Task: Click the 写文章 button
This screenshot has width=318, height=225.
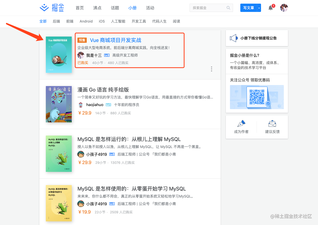Action: (249, 8)
